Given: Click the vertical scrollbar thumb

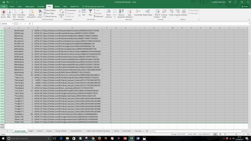Looking at the screenshot, I should 249,54.
